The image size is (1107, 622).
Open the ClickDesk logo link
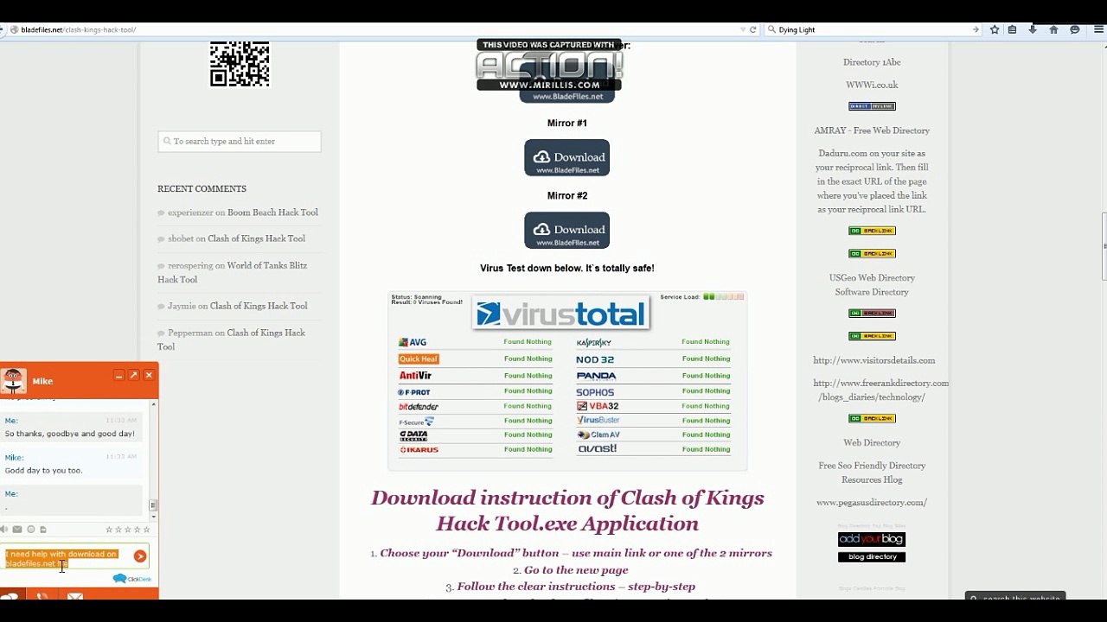(x=131, y=579)
